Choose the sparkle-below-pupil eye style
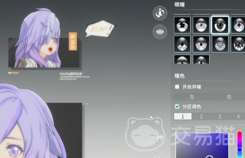 pos(201,44)
